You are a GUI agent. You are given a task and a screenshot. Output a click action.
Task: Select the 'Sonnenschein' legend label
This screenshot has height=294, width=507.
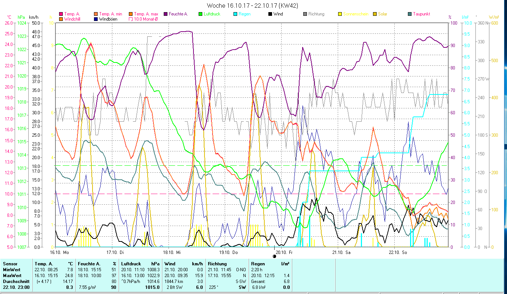(x=355, y=14)
